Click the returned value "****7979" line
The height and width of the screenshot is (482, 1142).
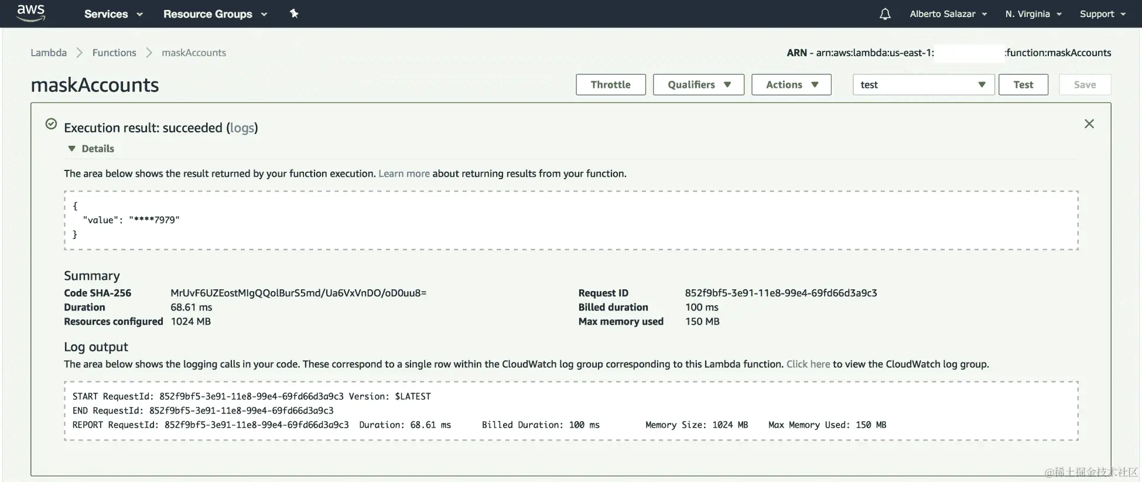point(131,220)
